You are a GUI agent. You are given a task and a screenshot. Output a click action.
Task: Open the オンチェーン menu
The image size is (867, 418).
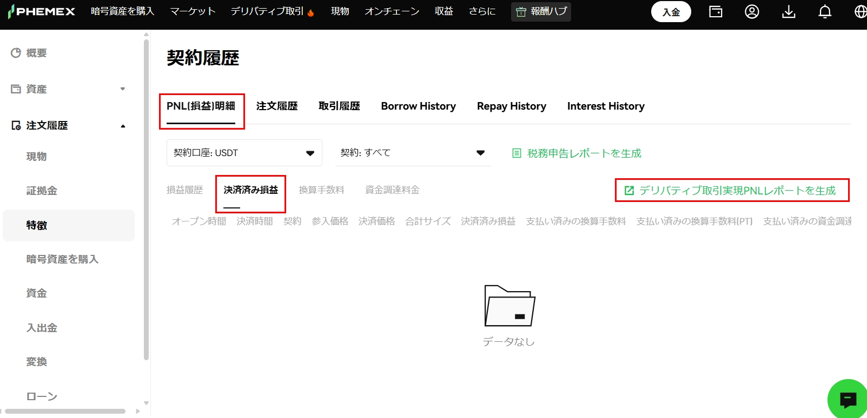pos(392,11)
